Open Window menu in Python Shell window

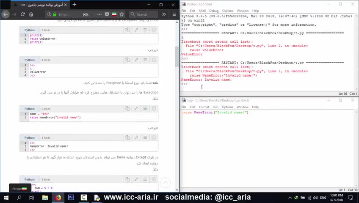[243, 11]
